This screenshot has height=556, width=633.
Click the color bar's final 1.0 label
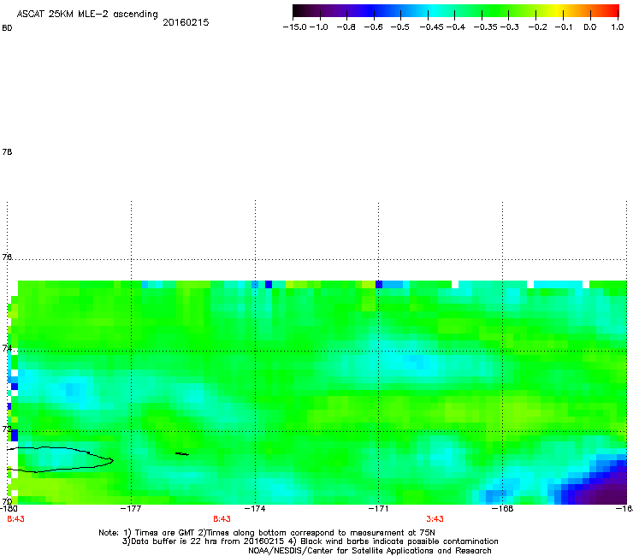click(618, 27)
